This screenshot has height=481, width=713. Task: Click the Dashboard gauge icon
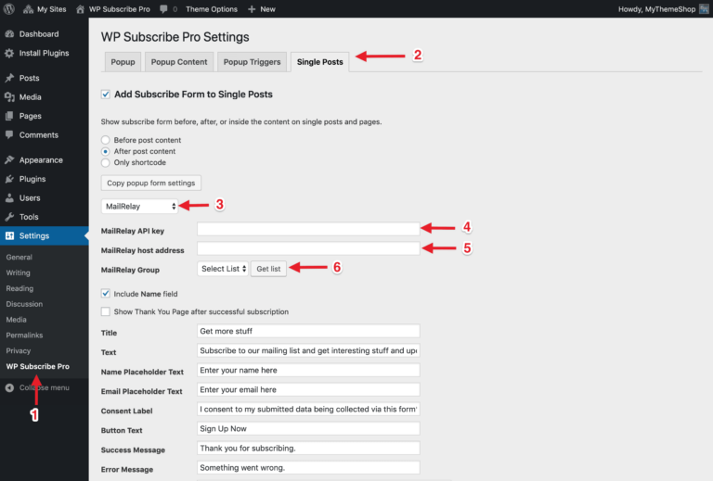click(x=9, y=34)
